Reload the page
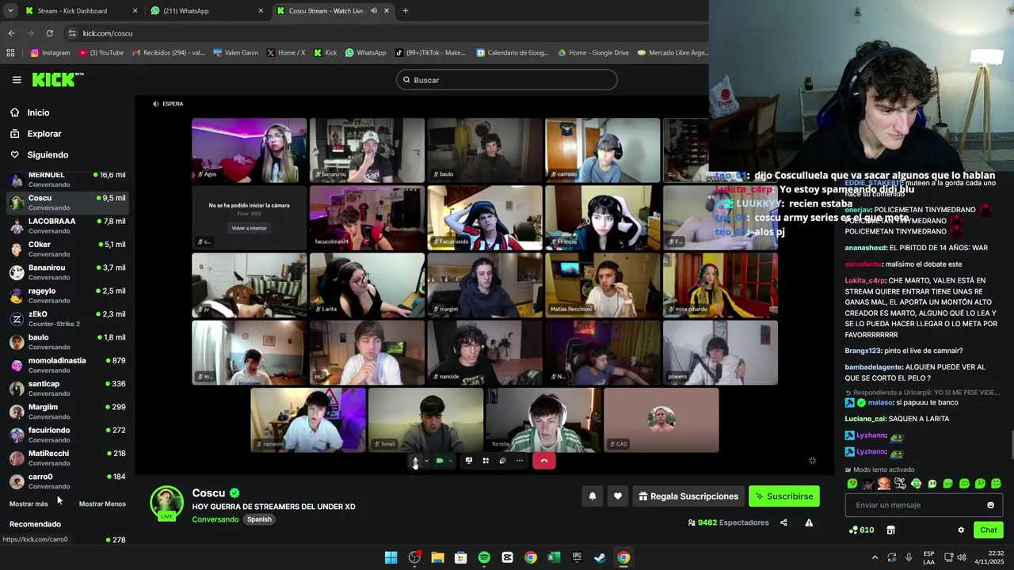This screenshot has height=570, width=1014. click(x=49, y=33)
